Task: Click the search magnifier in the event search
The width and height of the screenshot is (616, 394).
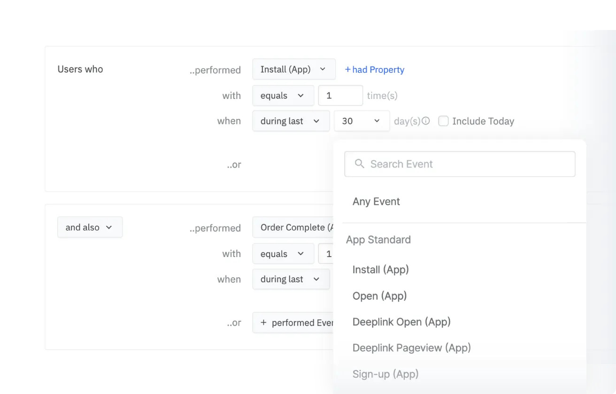Action: [x=359, y=164]
